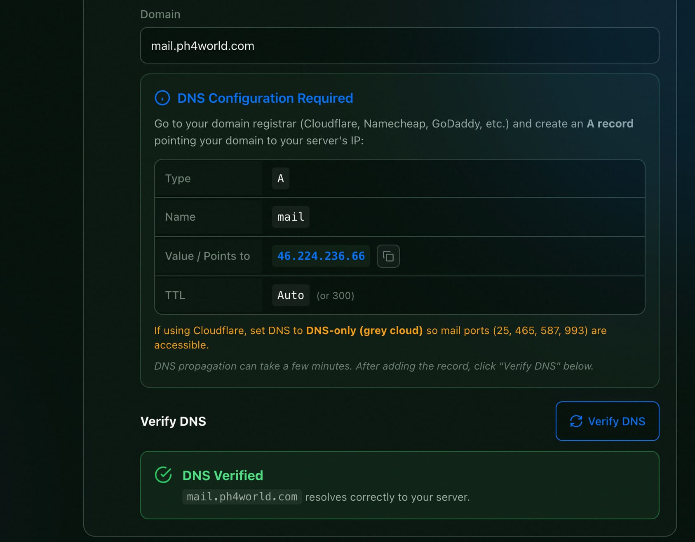Click the copy icon next to the IP address
Viewport: 695px width, 542px height.
click(388, 256)
